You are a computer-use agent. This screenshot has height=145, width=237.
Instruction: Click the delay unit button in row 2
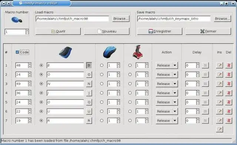(205, 75)
